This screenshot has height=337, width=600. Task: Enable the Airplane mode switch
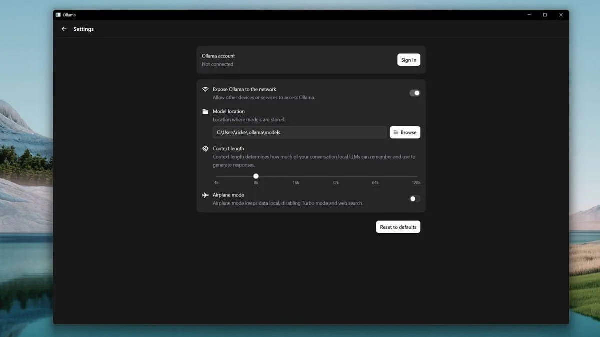(415, 199)
